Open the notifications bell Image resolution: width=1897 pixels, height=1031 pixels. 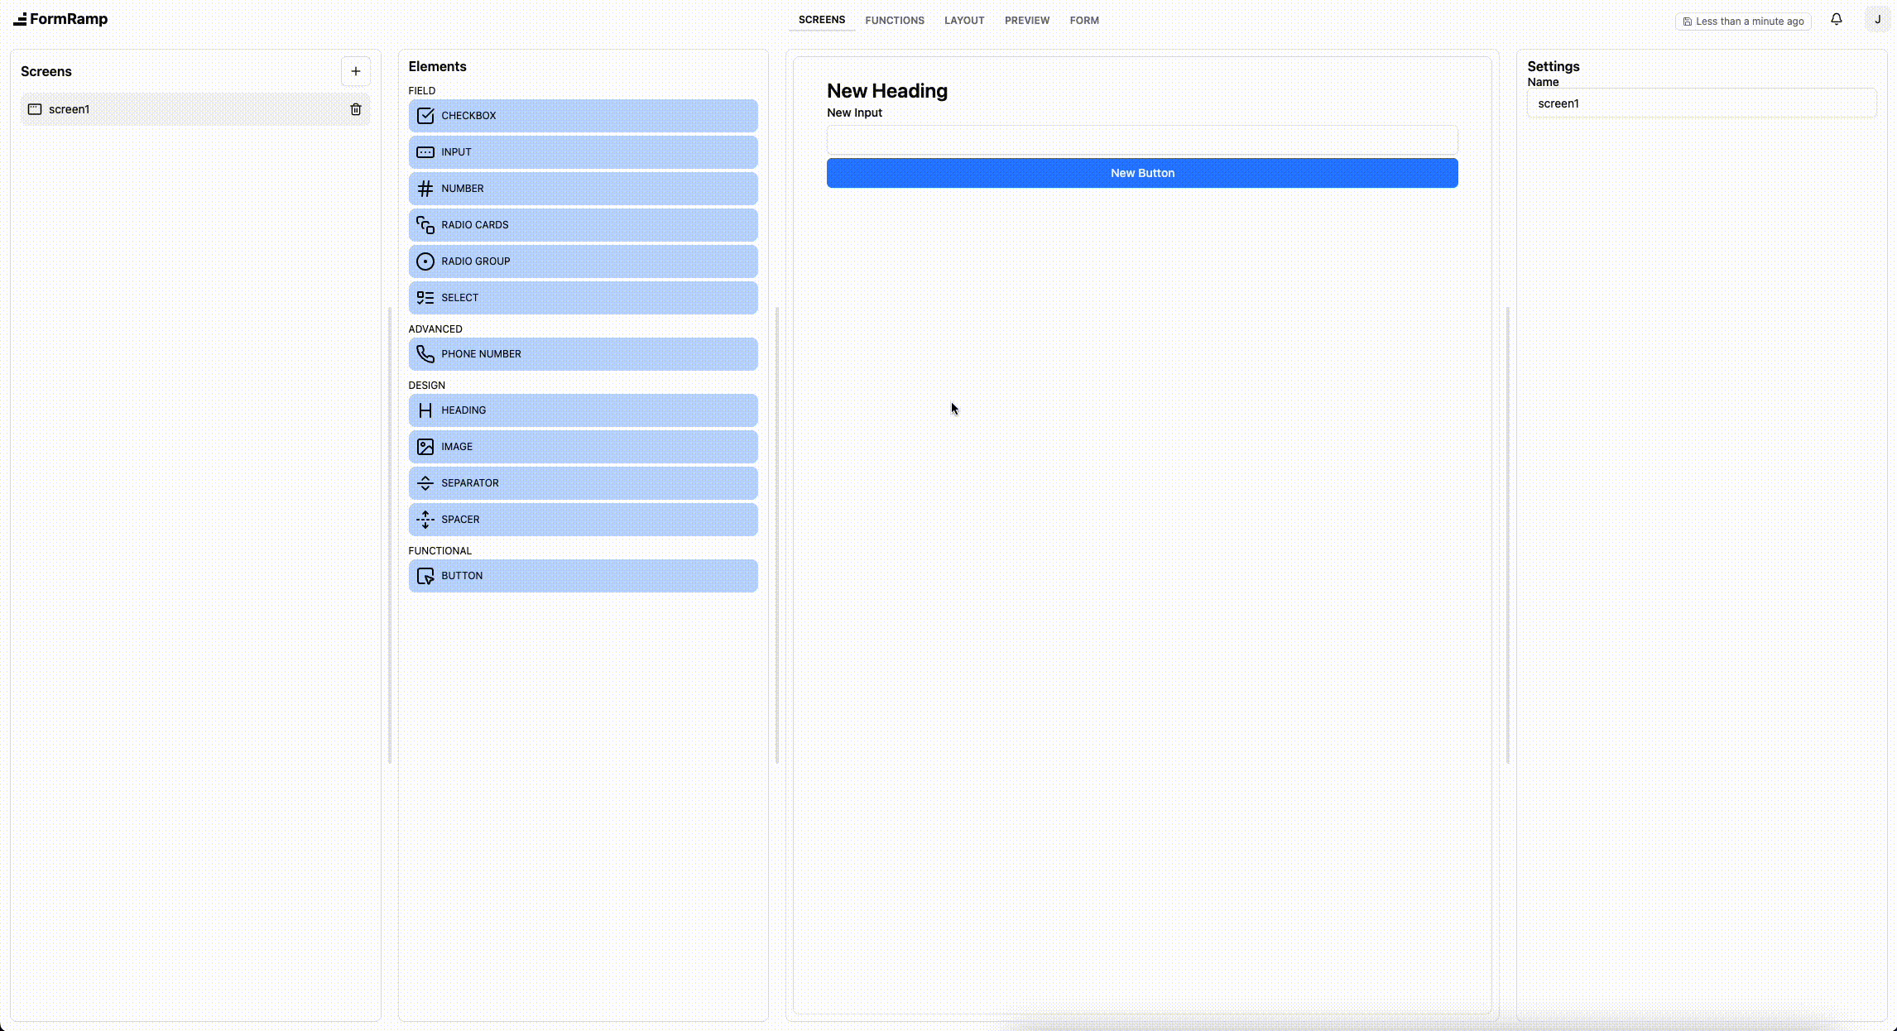(1836, 18)
